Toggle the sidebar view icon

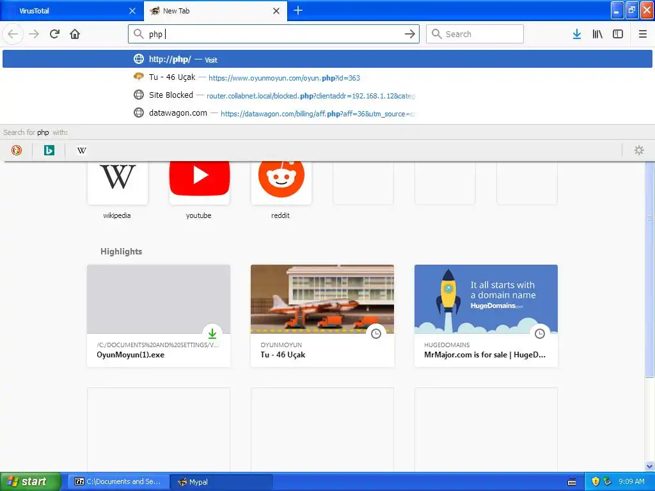pos(618,34)
